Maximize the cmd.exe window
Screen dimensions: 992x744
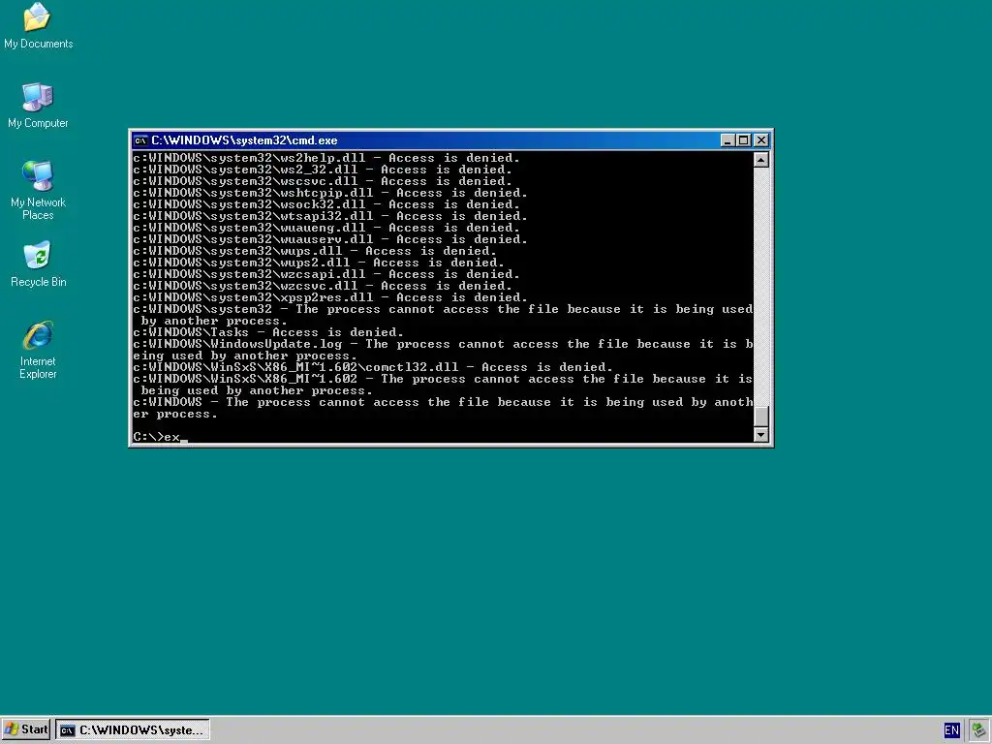(x=743, y=140)
